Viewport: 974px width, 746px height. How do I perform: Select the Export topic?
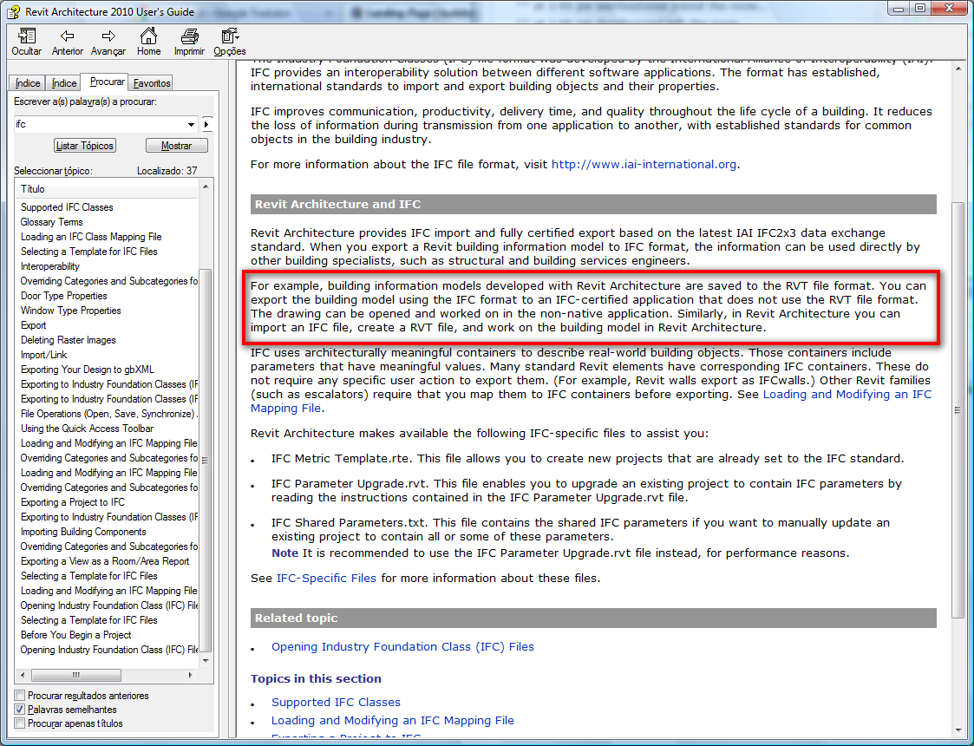coord(34,325)
